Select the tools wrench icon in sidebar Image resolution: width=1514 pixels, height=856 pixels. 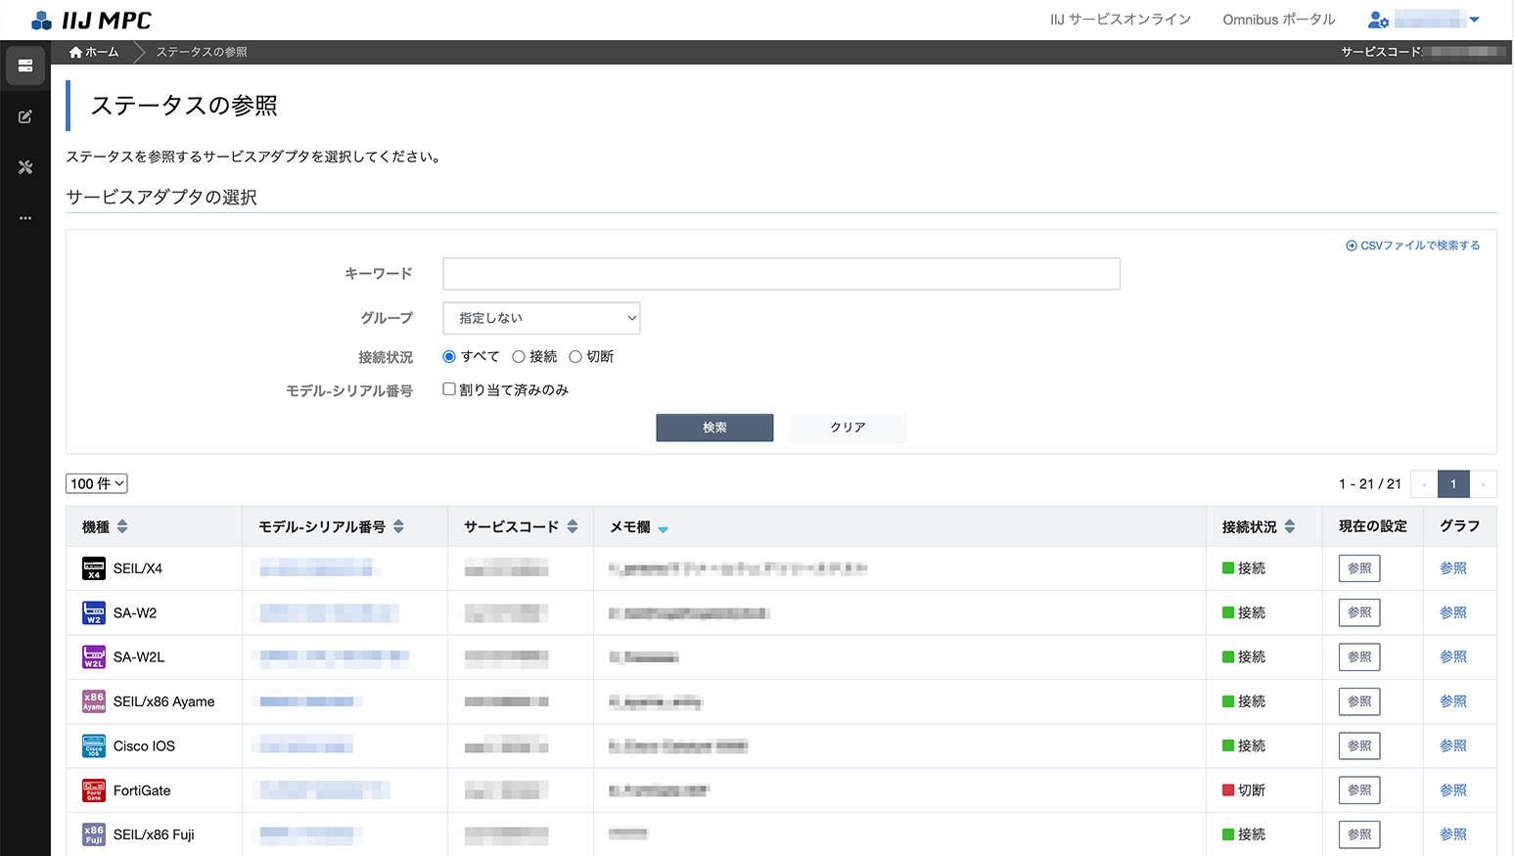tap(25, 167)
